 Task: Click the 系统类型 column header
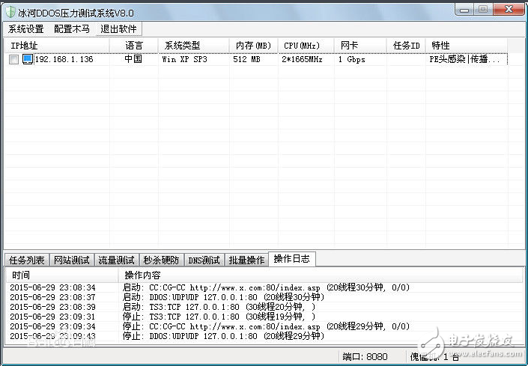pyautogui.click(x=192, y=46)
